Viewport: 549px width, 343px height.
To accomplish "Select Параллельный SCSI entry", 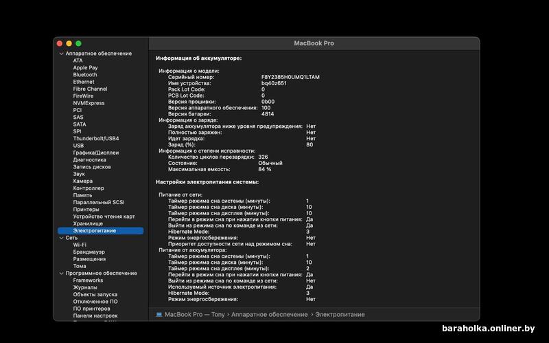I will 99,202.
